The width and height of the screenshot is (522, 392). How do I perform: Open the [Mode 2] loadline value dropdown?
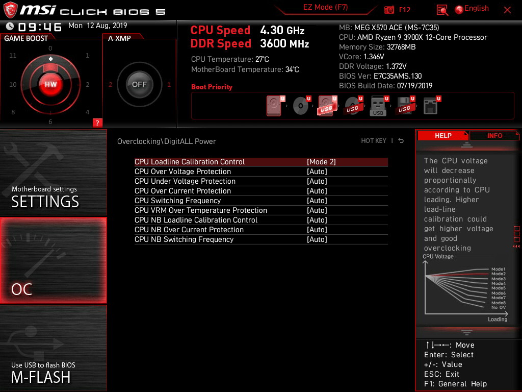point(321,162)
